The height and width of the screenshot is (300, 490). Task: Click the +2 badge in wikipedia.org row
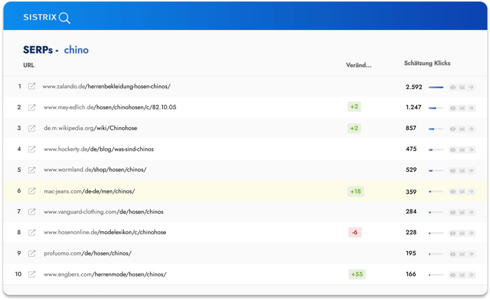pyautogui.click(x=354, y=128)
